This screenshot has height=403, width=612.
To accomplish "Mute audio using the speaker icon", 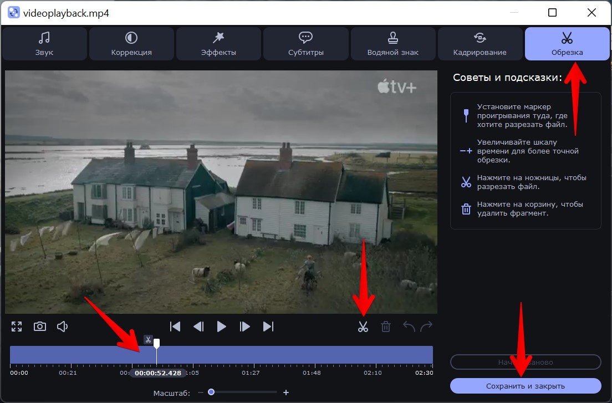I will pos(63,327).
